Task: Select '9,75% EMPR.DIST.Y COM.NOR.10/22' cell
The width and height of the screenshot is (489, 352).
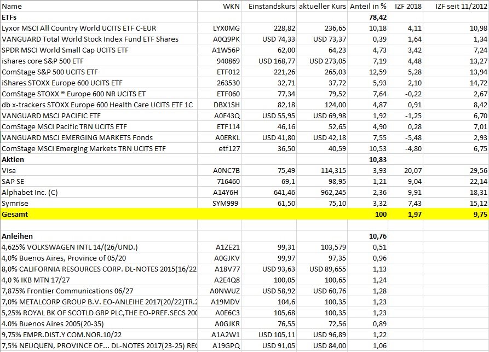Action: point(99,334)
